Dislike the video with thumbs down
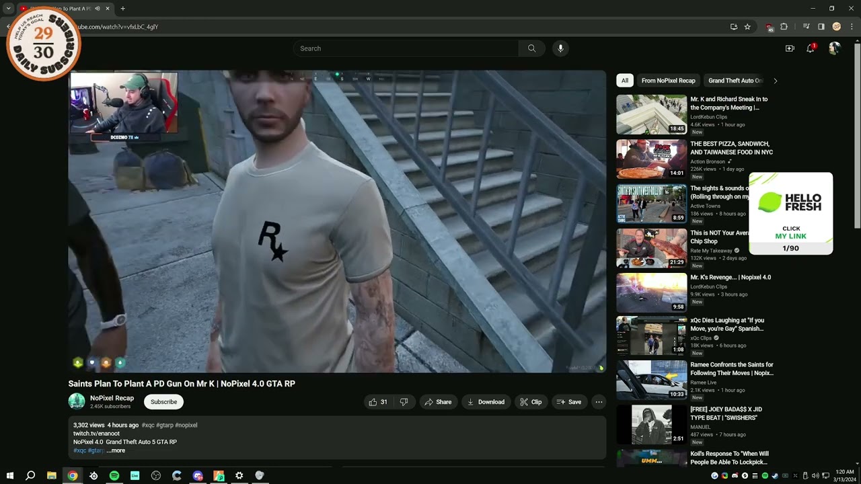 (x=404, y=402)
